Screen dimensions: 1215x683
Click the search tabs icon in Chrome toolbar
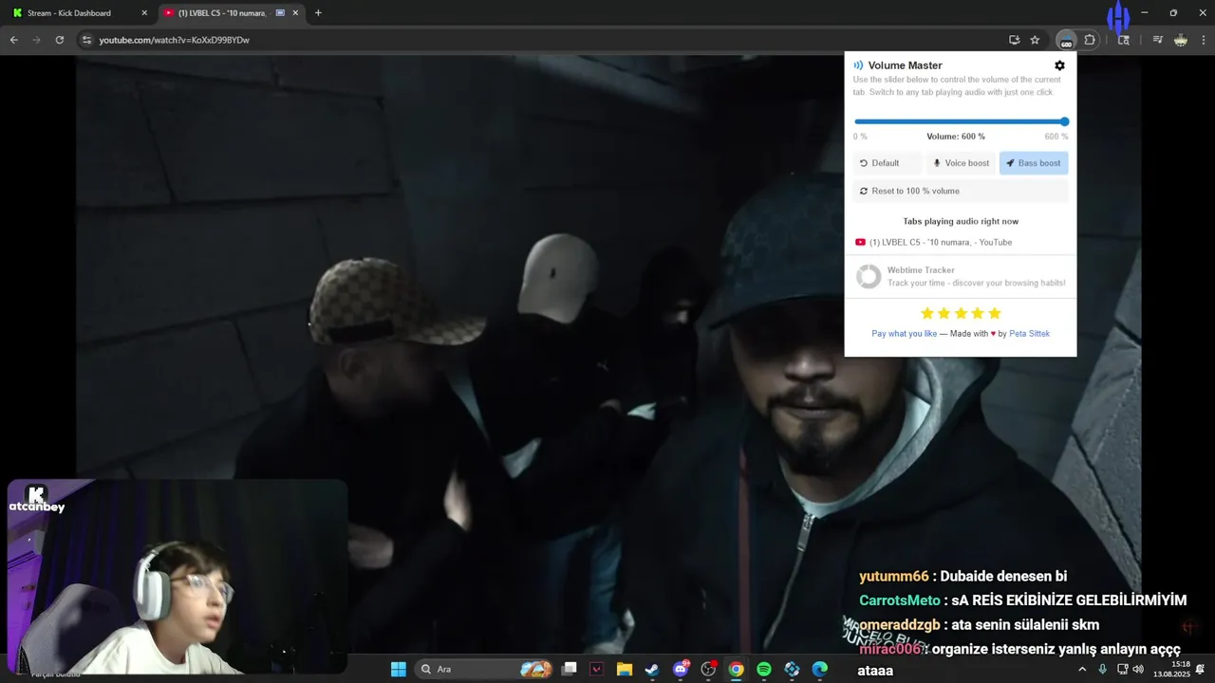1124,40
